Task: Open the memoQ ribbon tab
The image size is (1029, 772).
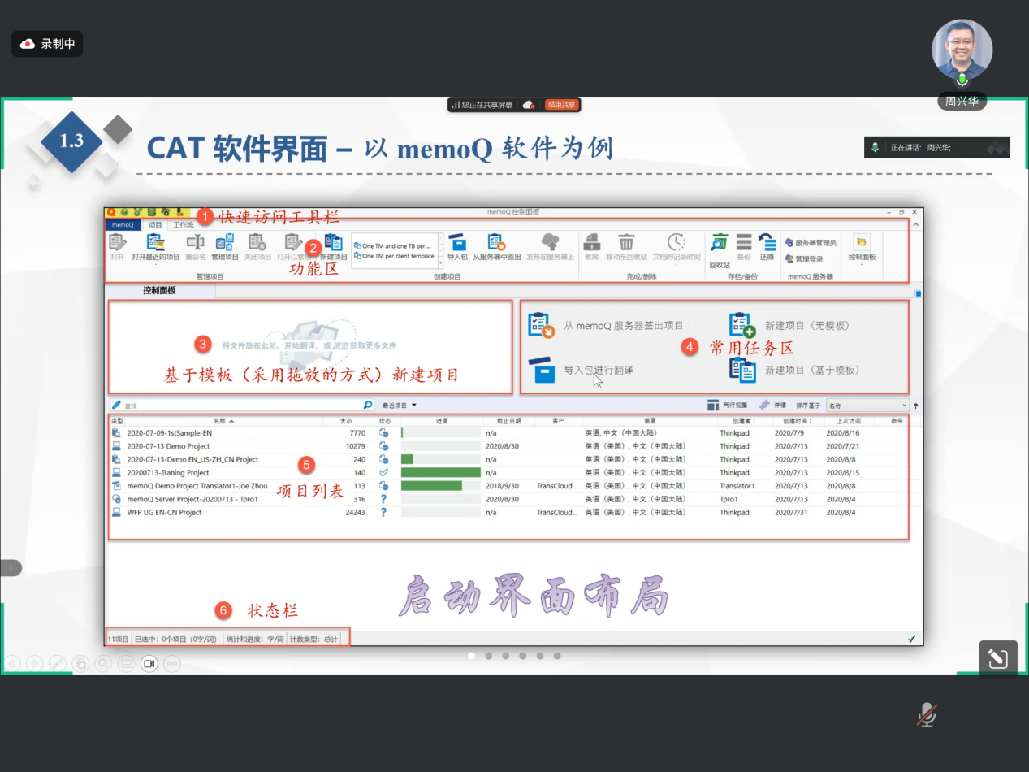Action: pos(123,225)
